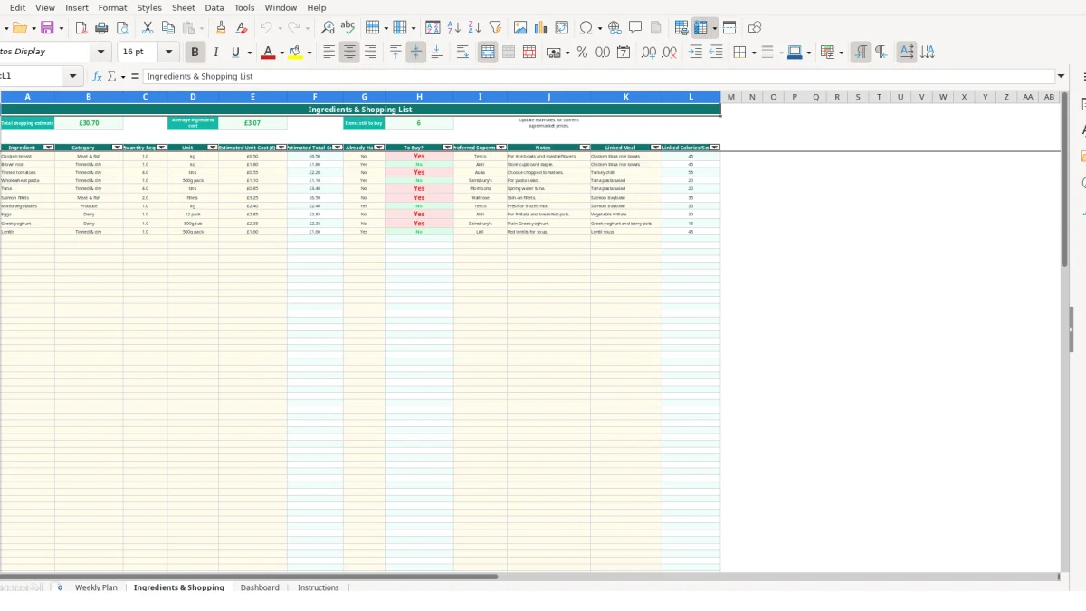Click into the formula input line
1086x611 pixels.
click(599, 77)
